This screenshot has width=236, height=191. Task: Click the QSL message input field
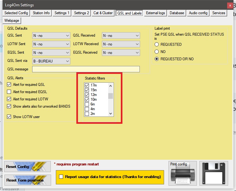pos(86,69)
